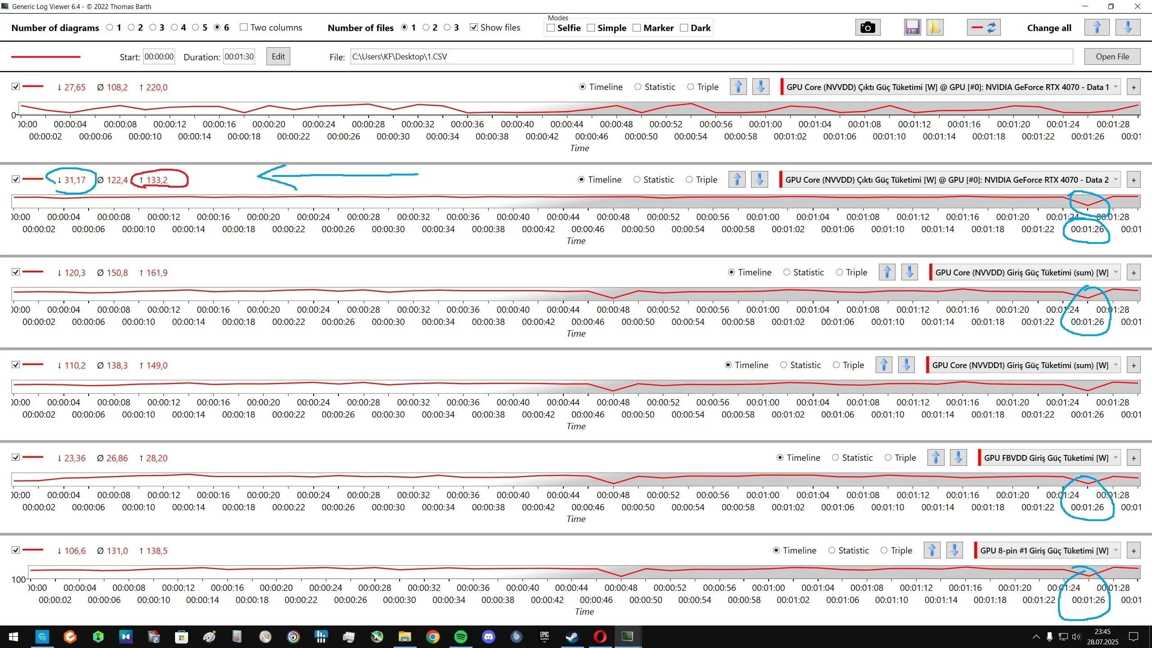Expand the GPU FBVDD series dropdown
The image size is (1152, 648).
(1116, 458)
